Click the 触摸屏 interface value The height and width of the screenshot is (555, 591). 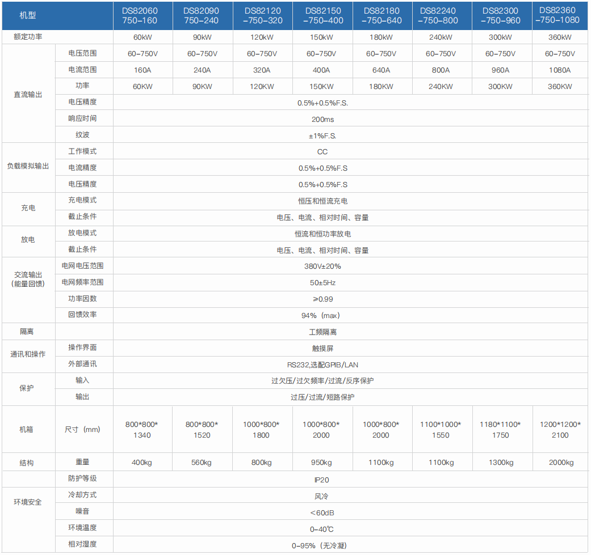coord(322,349)
